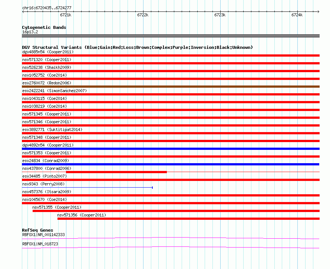330x269 pixels.
Task: Click the nsv1045670 (Coe2014) label
Action: (44, 199)
